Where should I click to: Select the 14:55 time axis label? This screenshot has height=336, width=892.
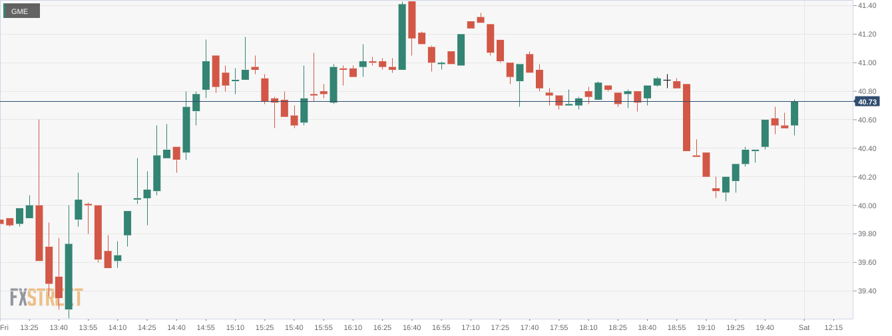coord(206,327)
